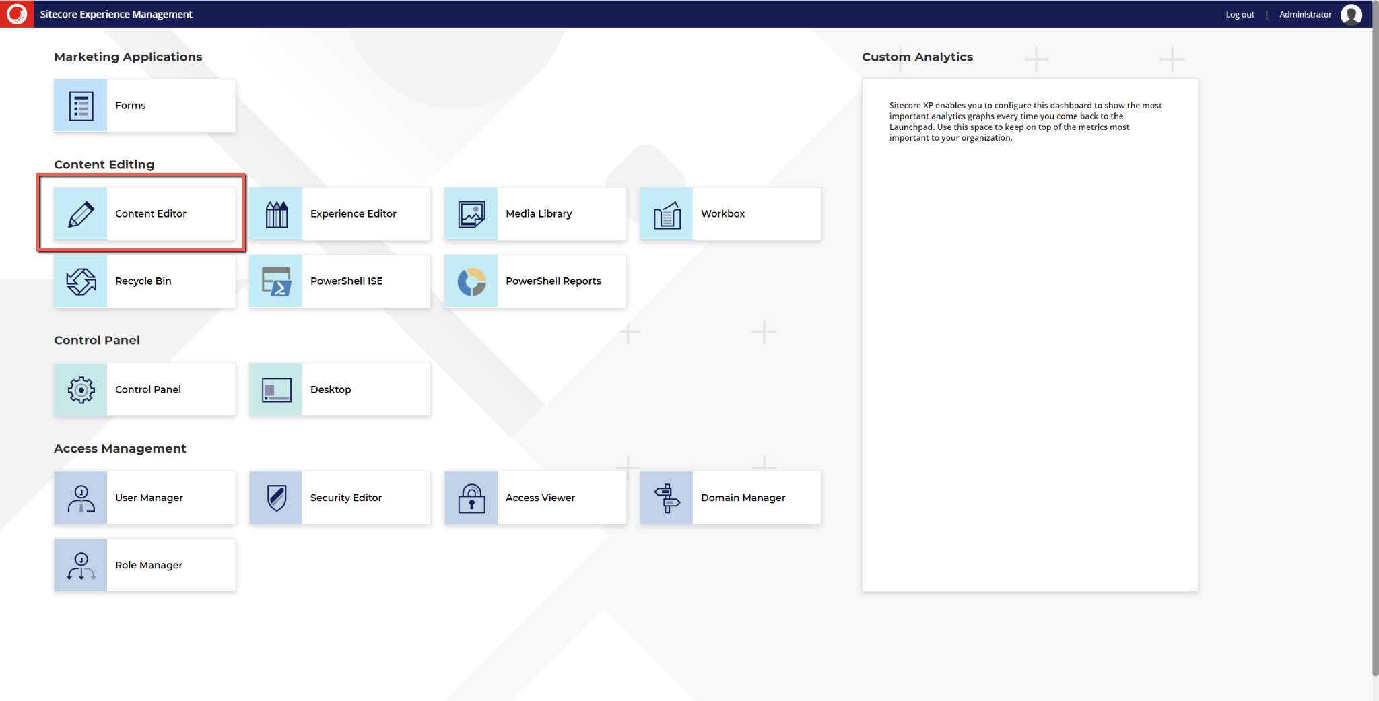Open the Forms tile label

click(x=130, y=106)
